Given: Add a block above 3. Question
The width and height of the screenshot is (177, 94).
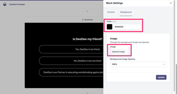Looking at the screenshot, I should (87, 11).
